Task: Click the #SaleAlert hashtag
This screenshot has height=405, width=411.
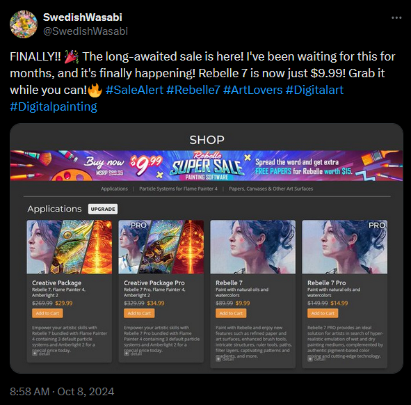Action: tap(134, 90)
